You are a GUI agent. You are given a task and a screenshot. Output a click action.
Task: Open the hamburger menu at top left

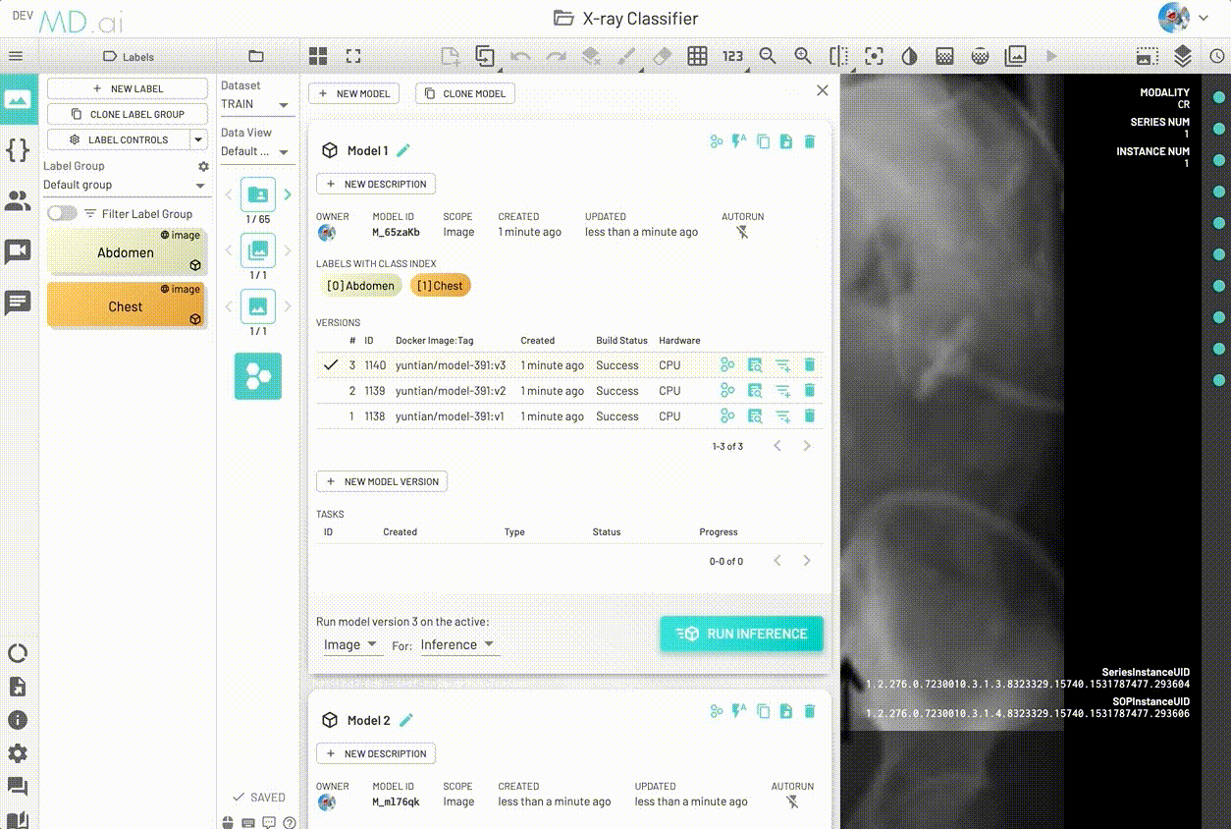[x=18, y=56]
